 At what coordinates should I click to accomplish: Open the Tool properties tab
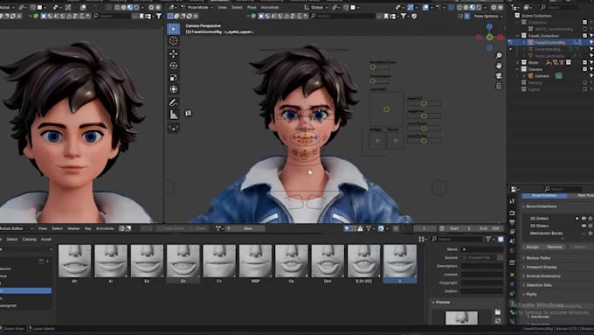click(512, 201)
